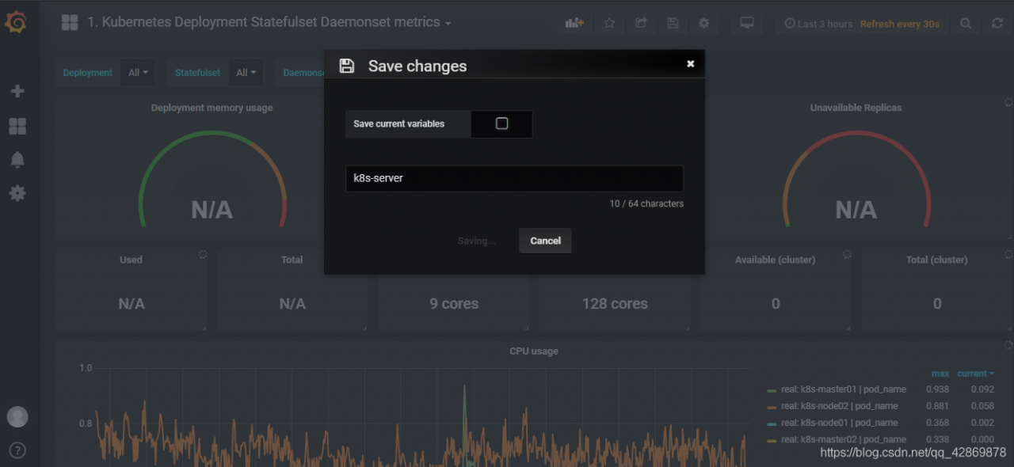Click the Save dashboard floppy icon
Image resolution: width=1014 pixels, height=467 pixels.
pyautogui.click(x=673, y=24)
